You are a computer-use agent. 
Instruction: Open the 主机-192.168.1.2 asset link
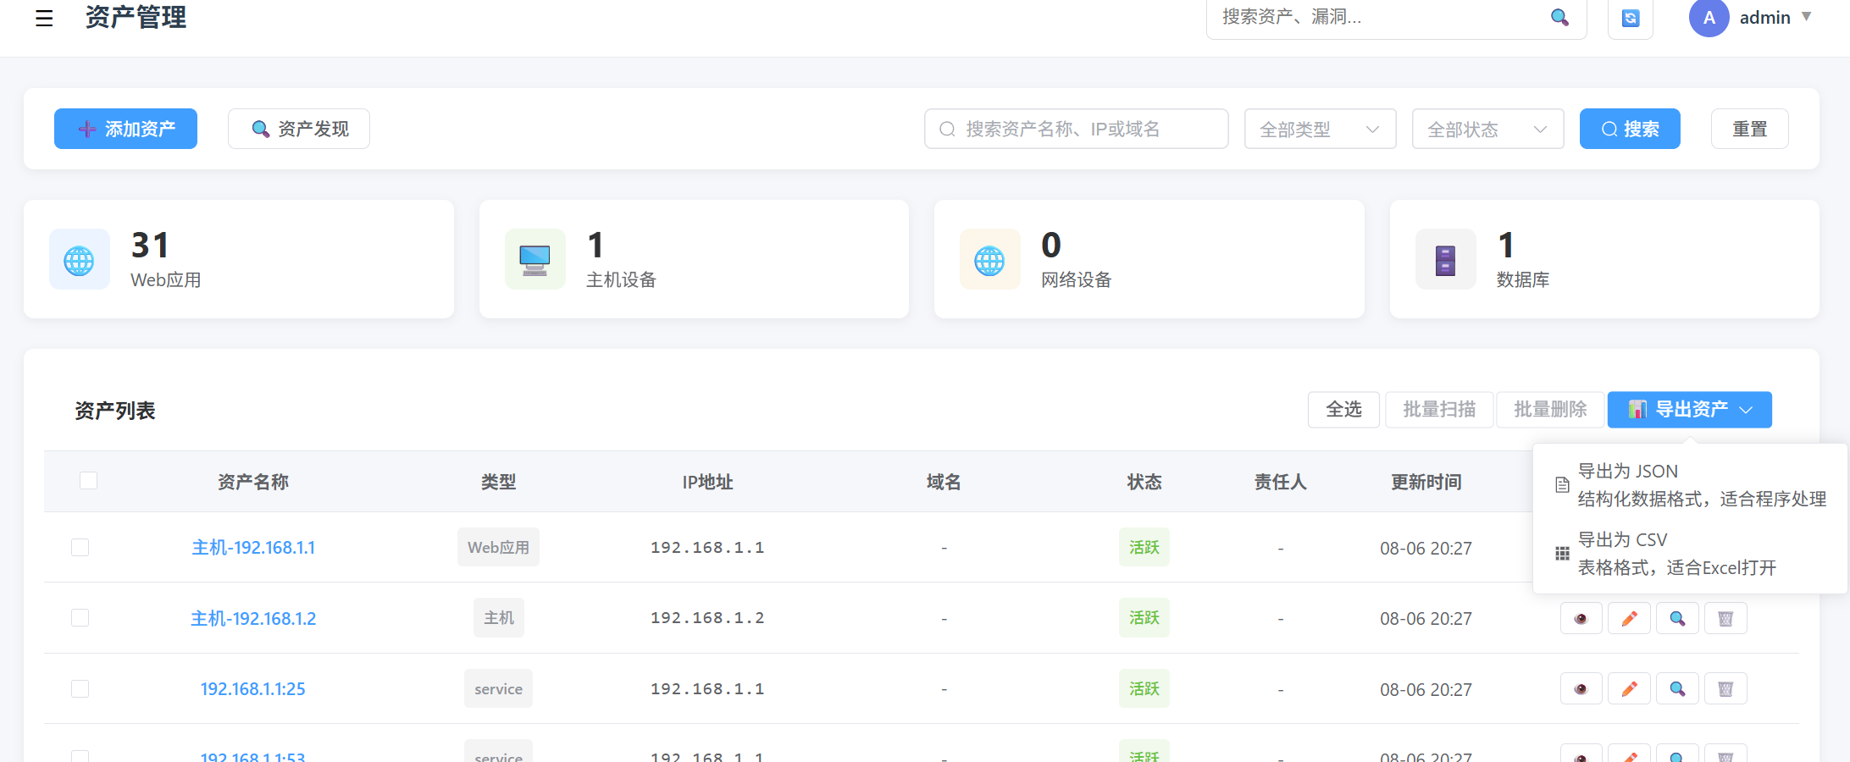point(253,619)
